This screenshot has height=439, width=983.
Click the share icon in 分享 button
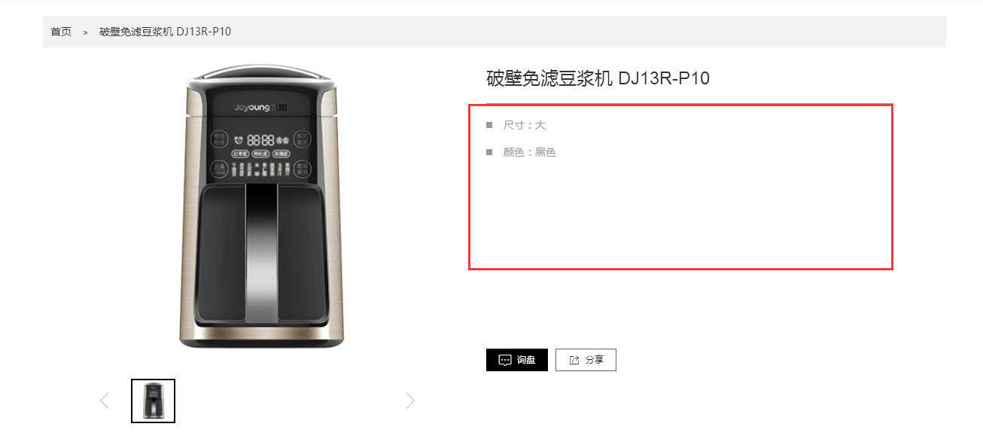tap(574, 360)
